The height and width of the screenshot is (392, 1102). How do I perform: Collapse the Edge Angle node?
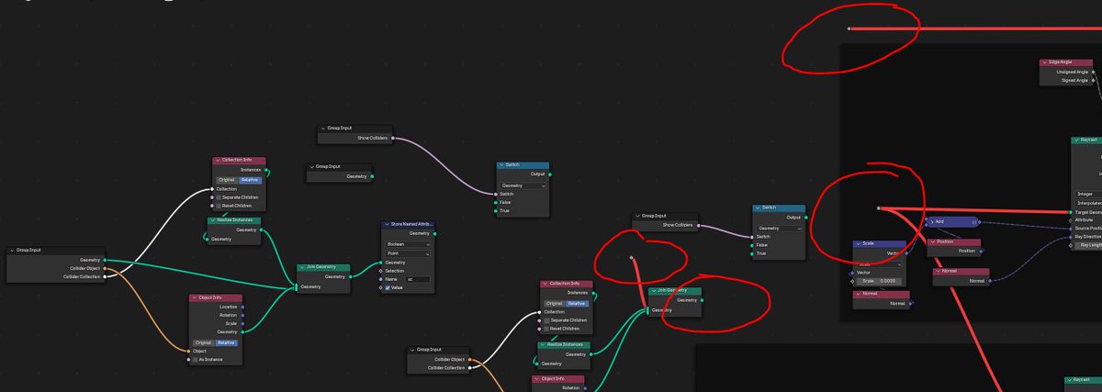click(1043, 62)
